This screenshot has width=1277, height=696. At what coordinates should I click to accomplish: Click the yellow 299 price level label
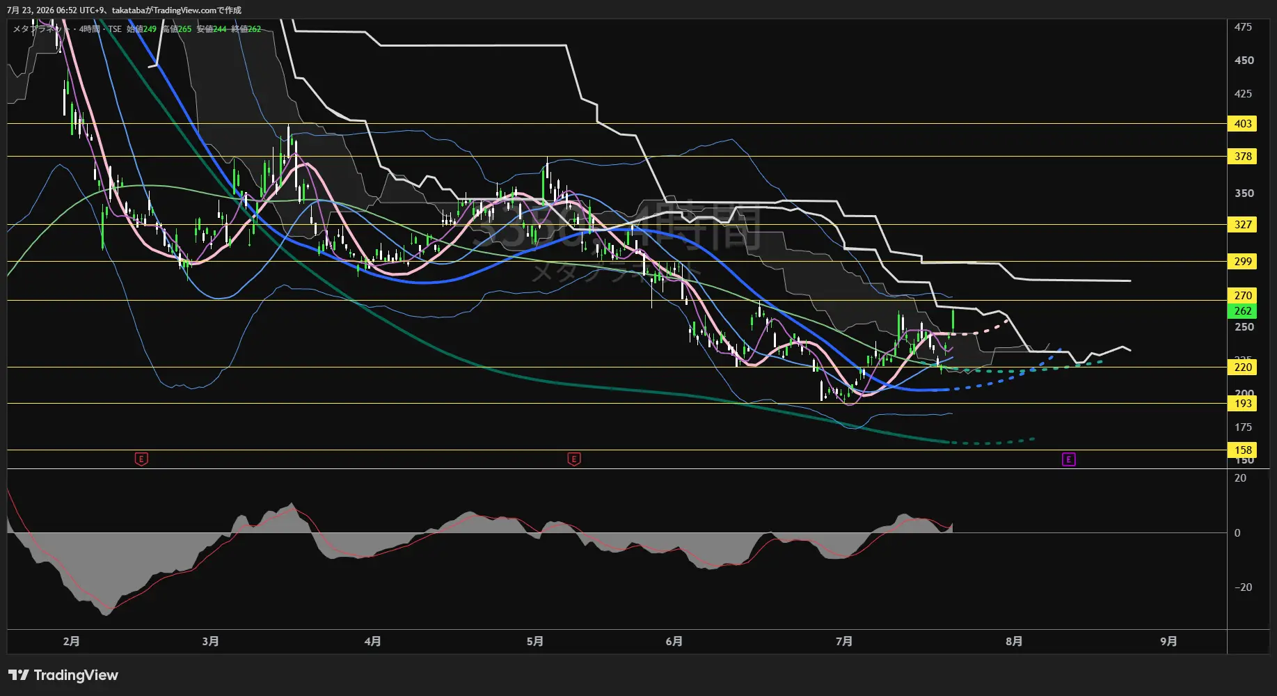[x=1243, y=262]
